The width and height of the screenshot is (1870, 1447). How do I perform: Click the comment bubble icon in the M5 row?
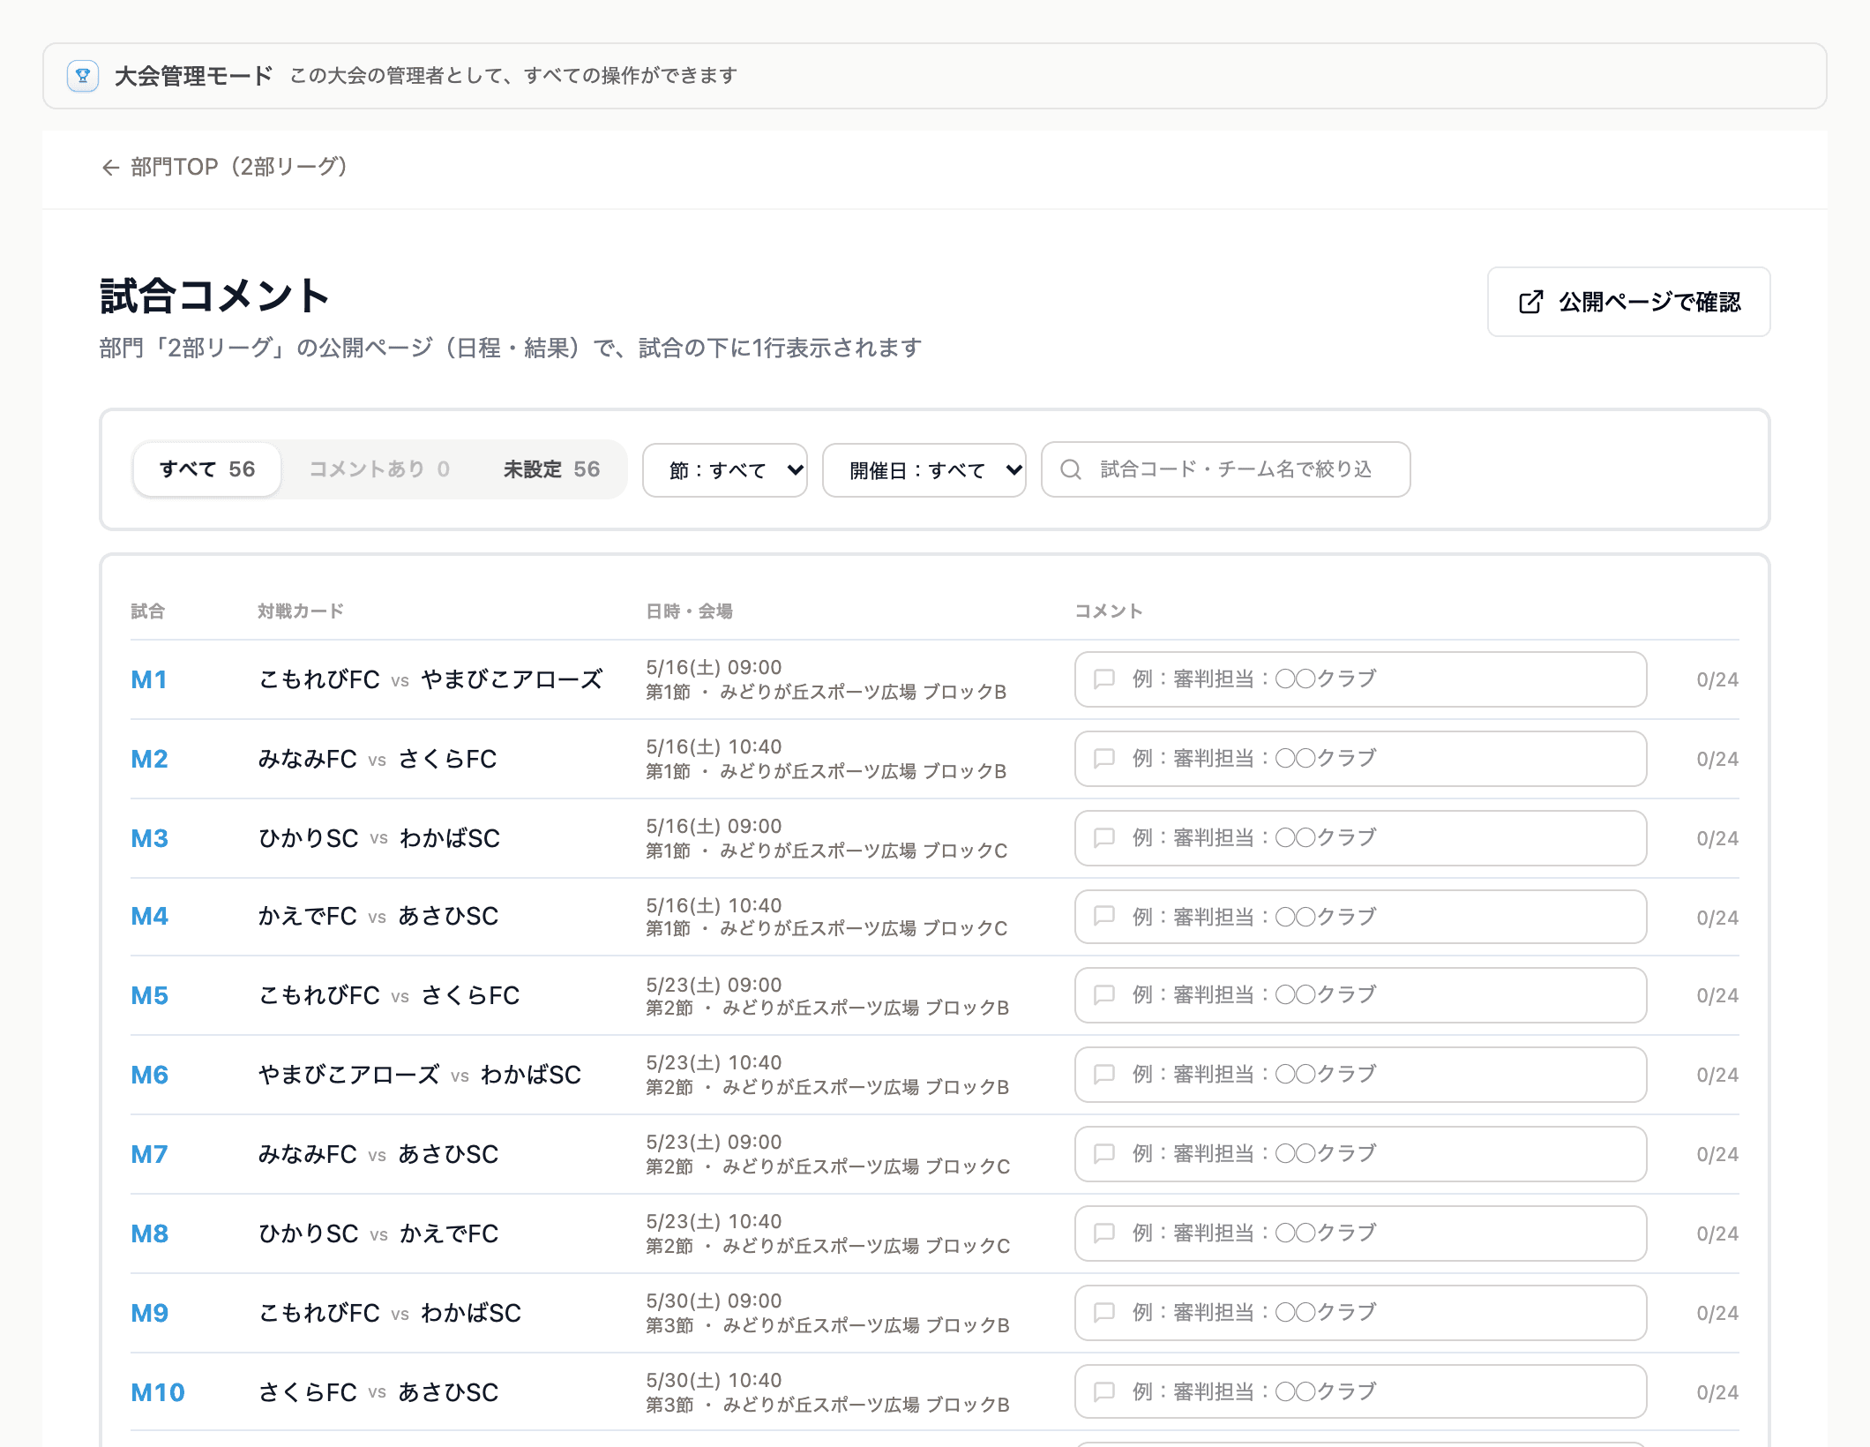point(1103,995)
